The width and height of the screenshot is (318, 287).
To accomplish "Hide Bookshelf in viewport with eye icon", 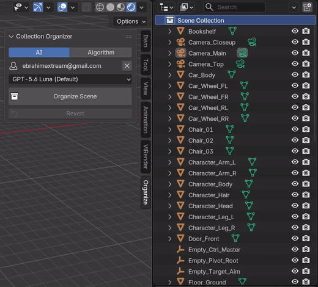I will (x=295, y=31).
